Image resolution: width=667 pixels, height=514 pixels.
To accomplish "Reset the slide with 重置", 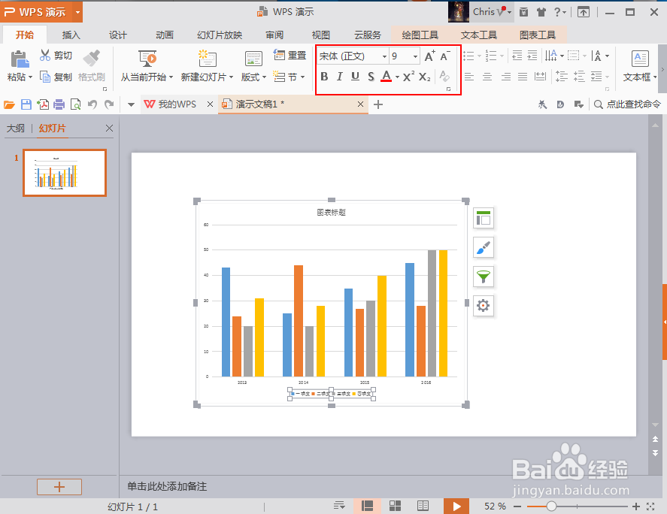I will pyautogui.click(x=290, y=56).
